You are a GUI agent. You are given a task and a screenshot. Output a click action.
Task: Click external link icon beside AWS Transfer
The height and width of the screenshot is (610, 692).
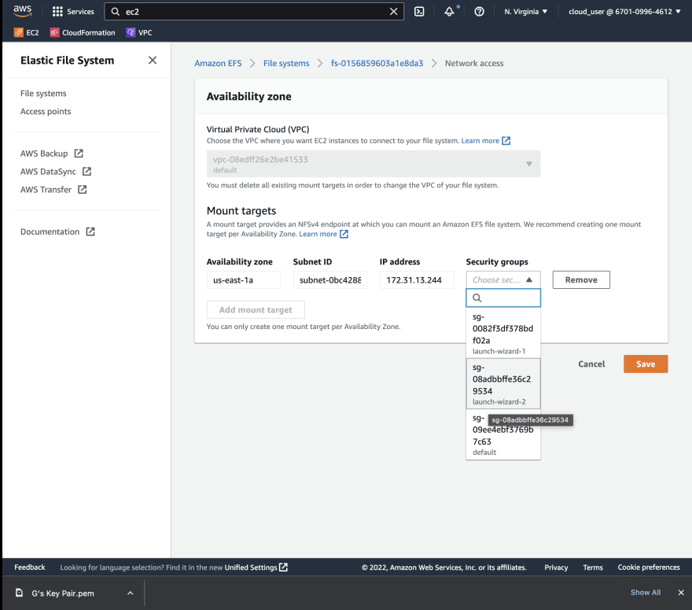coord(83,190)
